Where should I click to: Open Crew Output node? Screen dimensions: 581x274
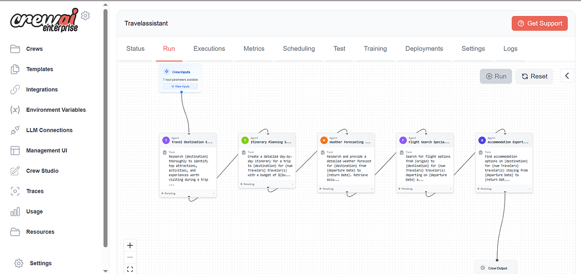(496, 268)
